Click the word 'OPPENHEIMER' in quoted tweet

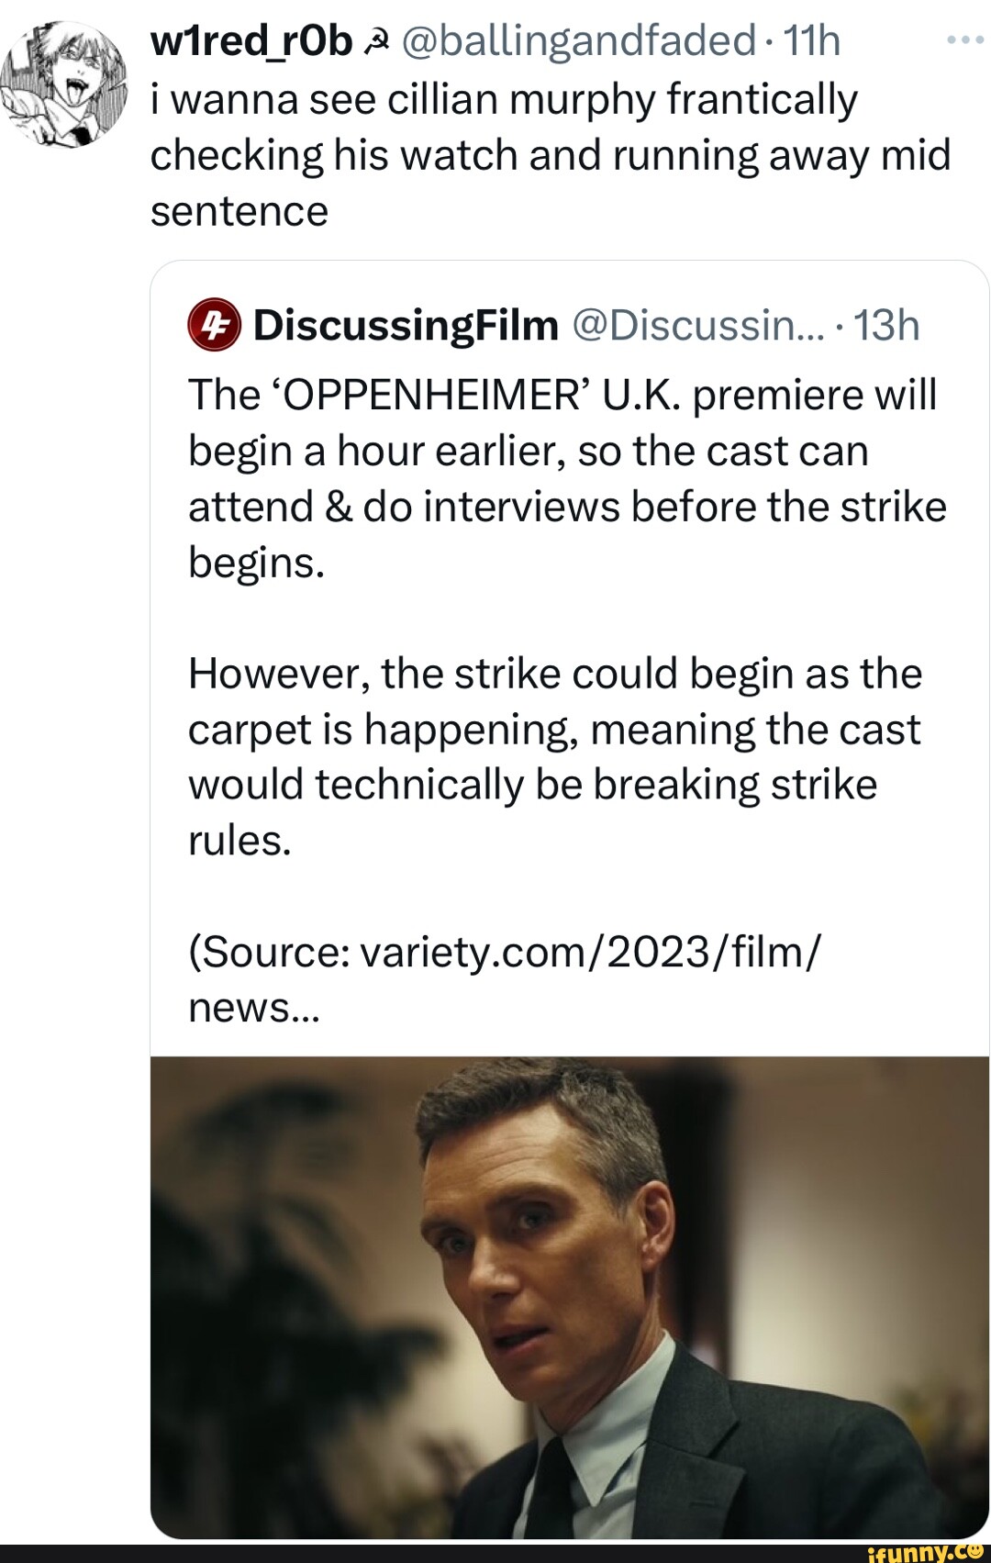[x=433, y=396]
